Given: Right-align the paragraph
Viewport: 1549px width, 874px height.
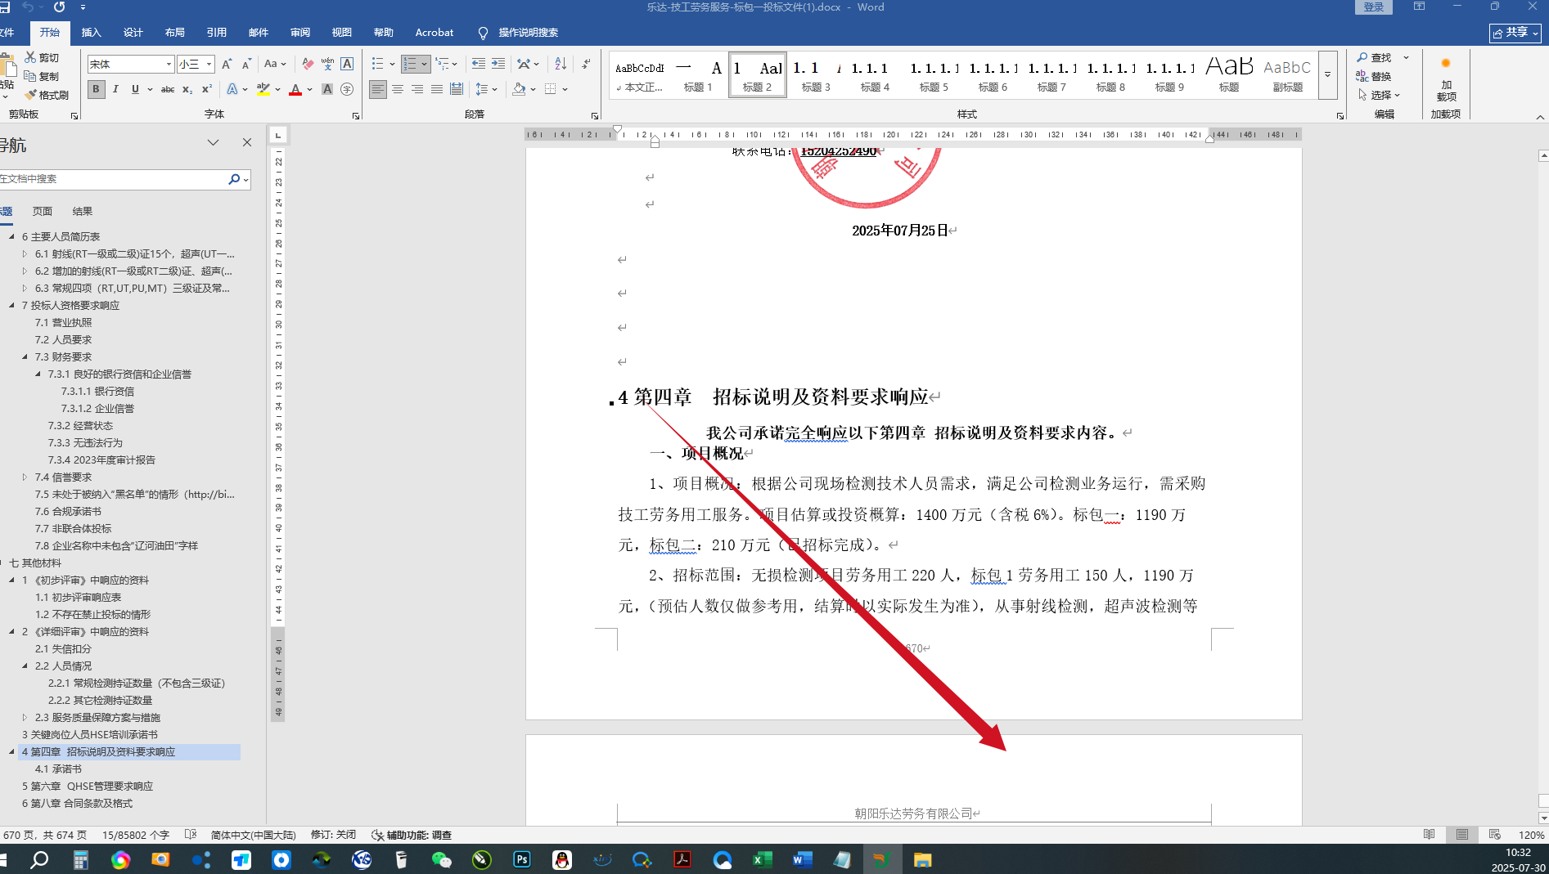Looking at the screenshot, I should click(x=417, y=89).
